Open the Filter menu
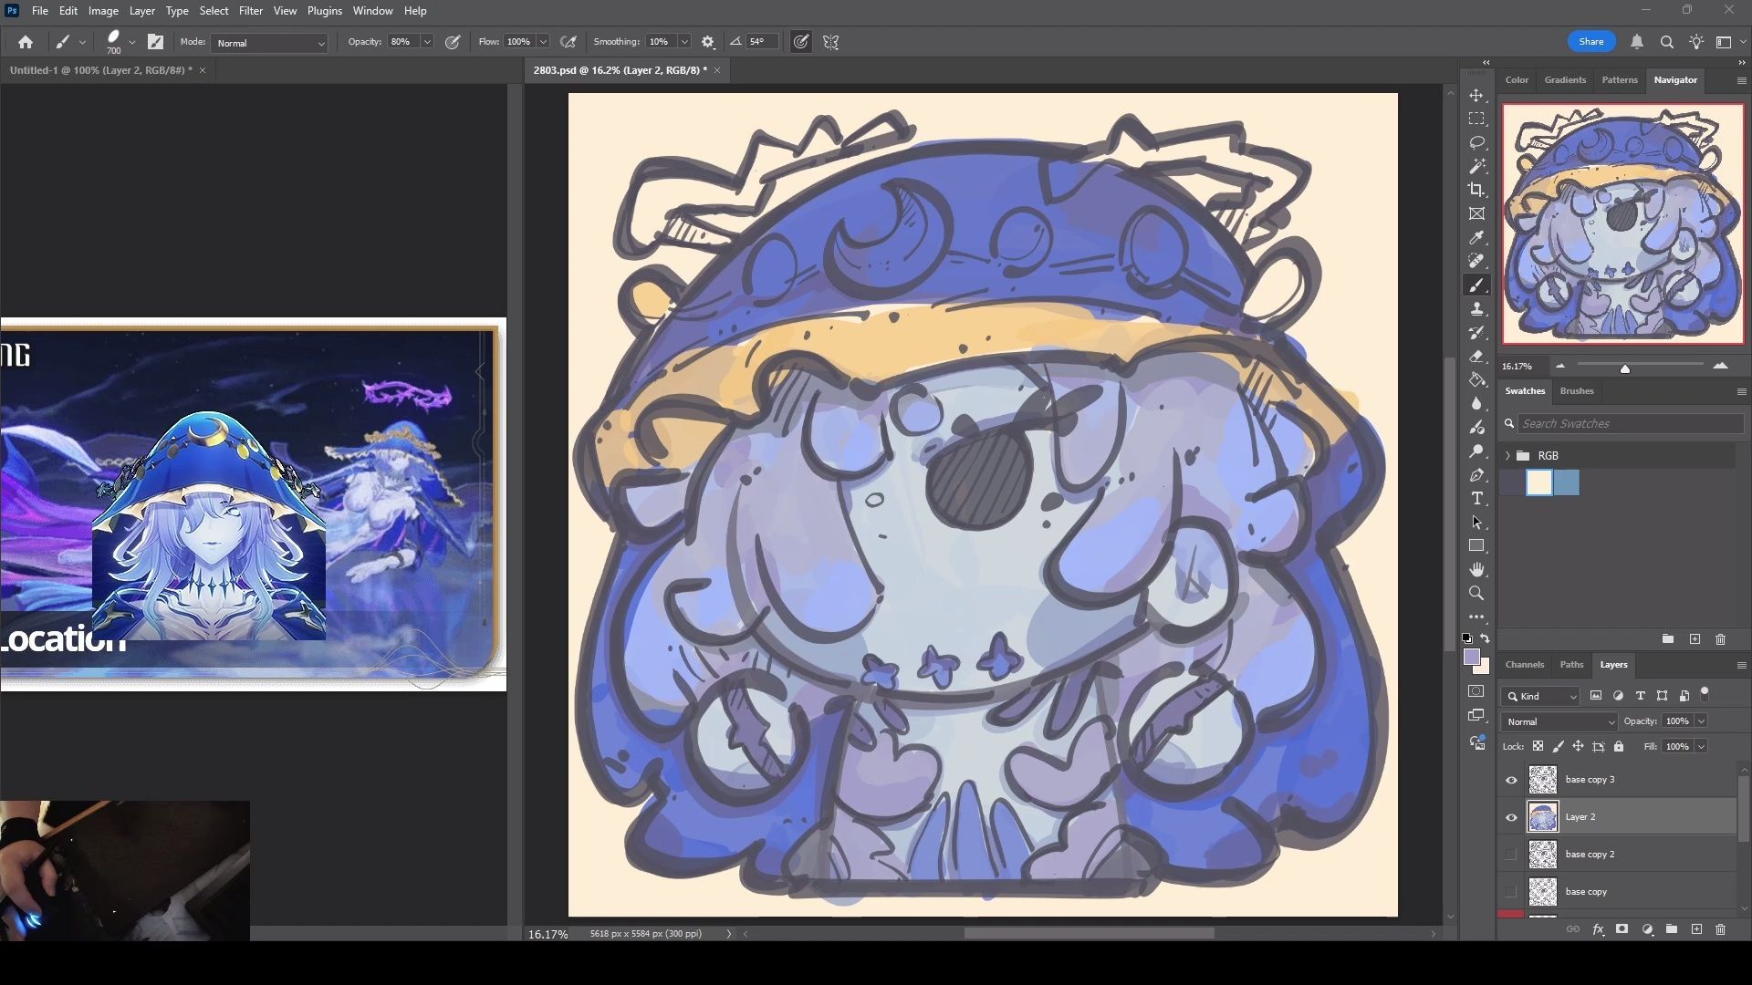The image size is (1752, 985). 250,11
